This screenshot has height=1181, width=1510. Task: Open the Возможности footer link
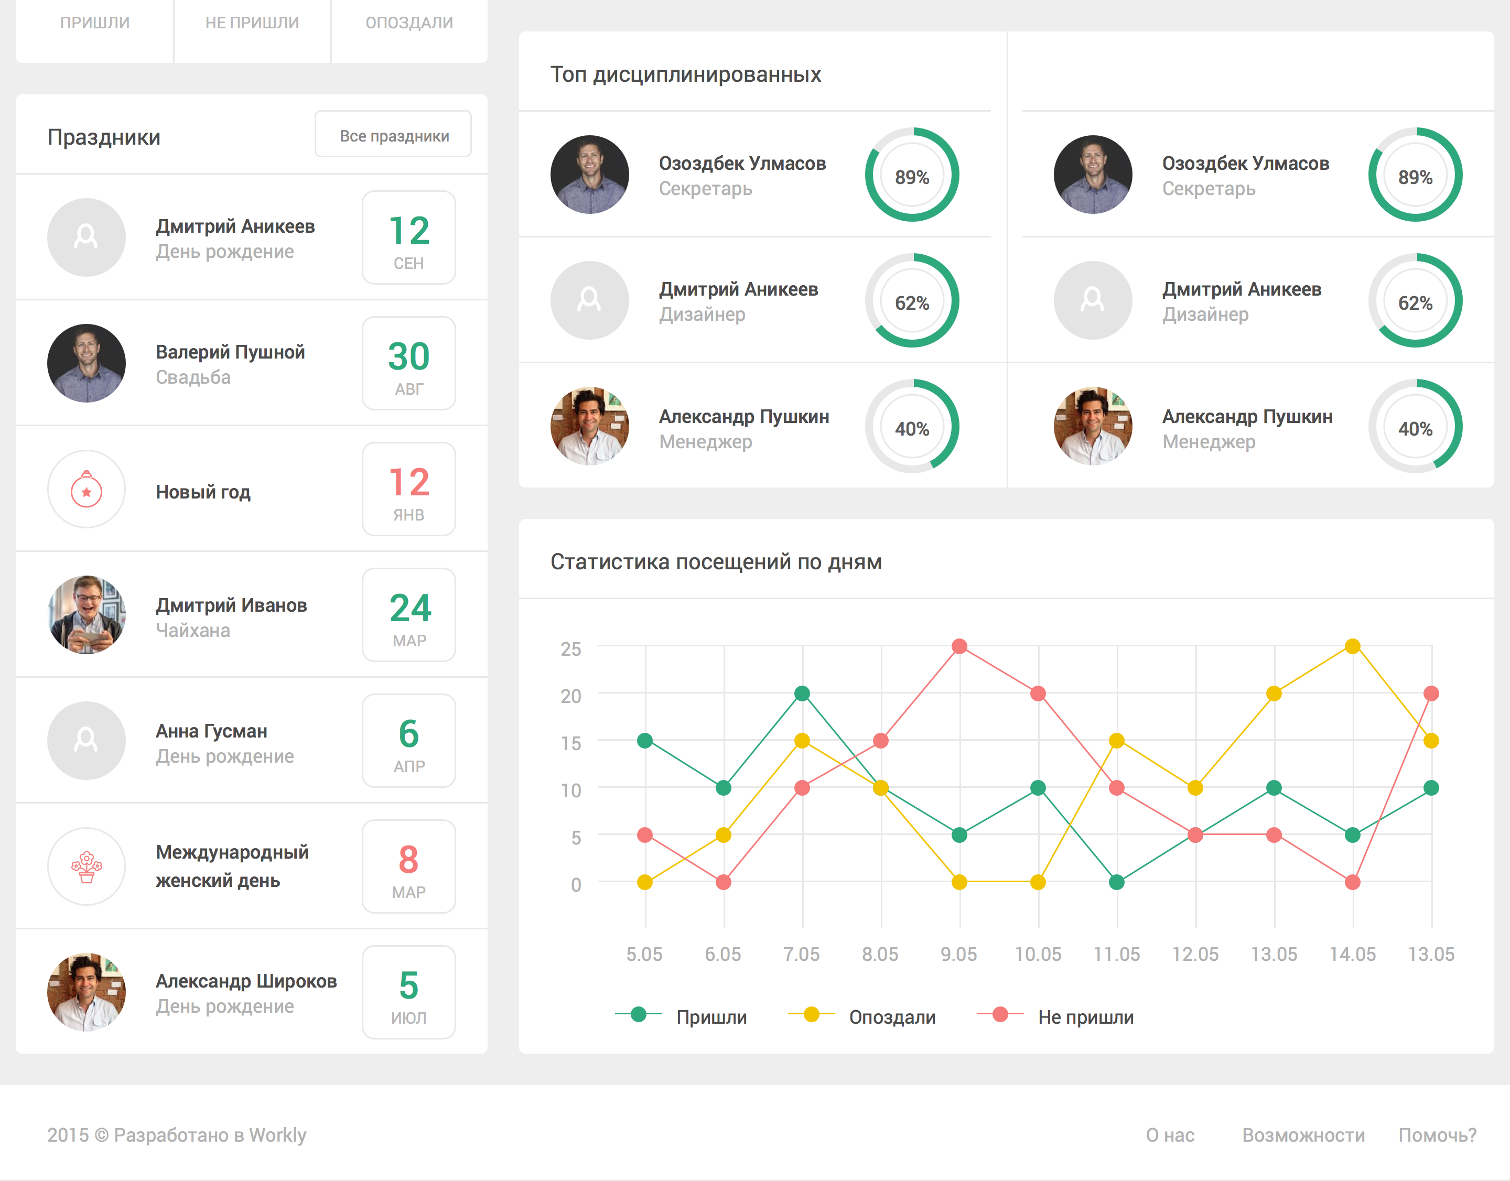coord(1303,1135)
